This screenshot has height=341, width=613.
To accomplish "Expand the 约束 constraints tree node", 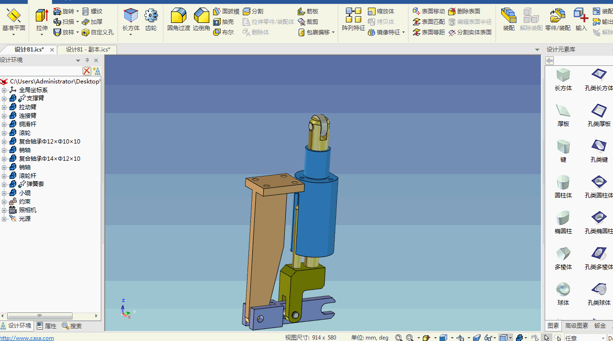I will pyautogui.click(x=4, y=202).
